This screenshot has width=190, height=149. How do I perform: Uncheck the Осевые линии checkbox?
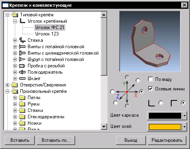pyautogui.click(x=150, y=89)
